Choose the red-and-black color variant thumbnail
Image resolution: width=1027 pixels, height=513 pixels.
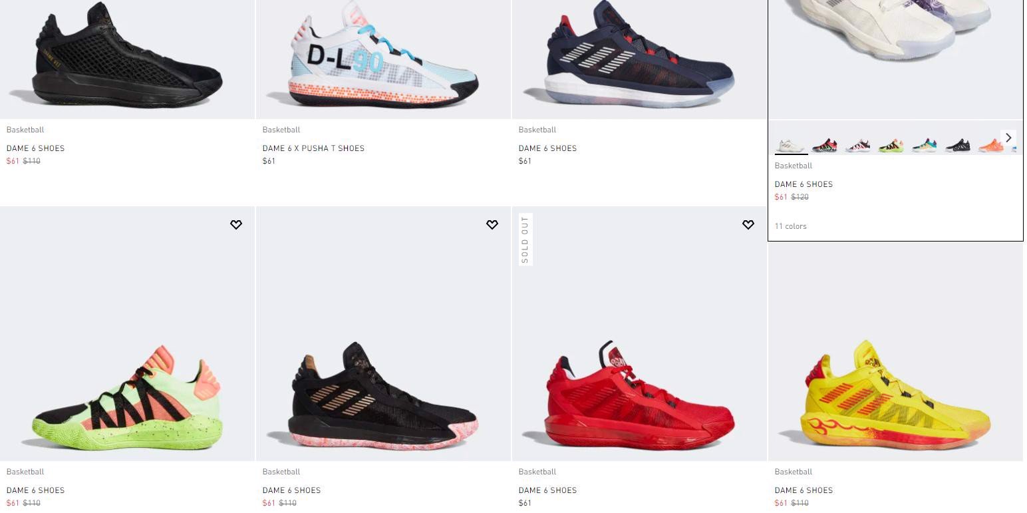click(x=825, y=146)
